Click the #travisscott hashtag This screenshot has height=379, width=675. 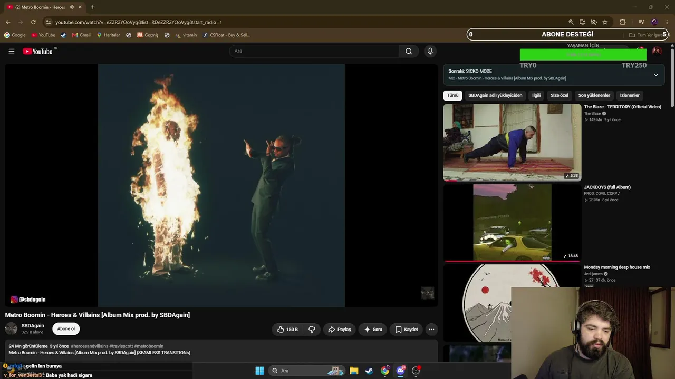(121, 346)
